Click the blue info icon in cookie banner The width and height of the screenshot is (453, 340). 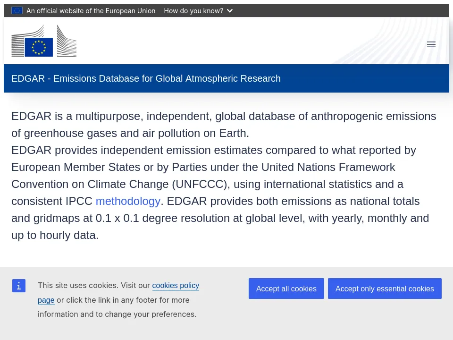pos(19,286)
